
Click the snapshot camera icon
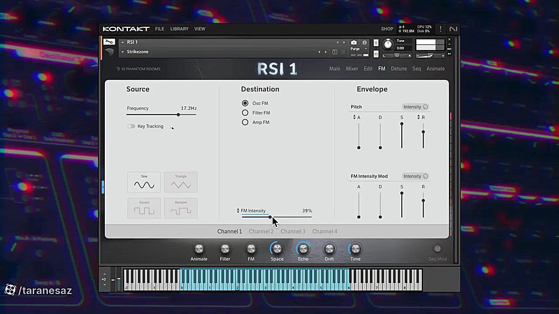(354, 42)
